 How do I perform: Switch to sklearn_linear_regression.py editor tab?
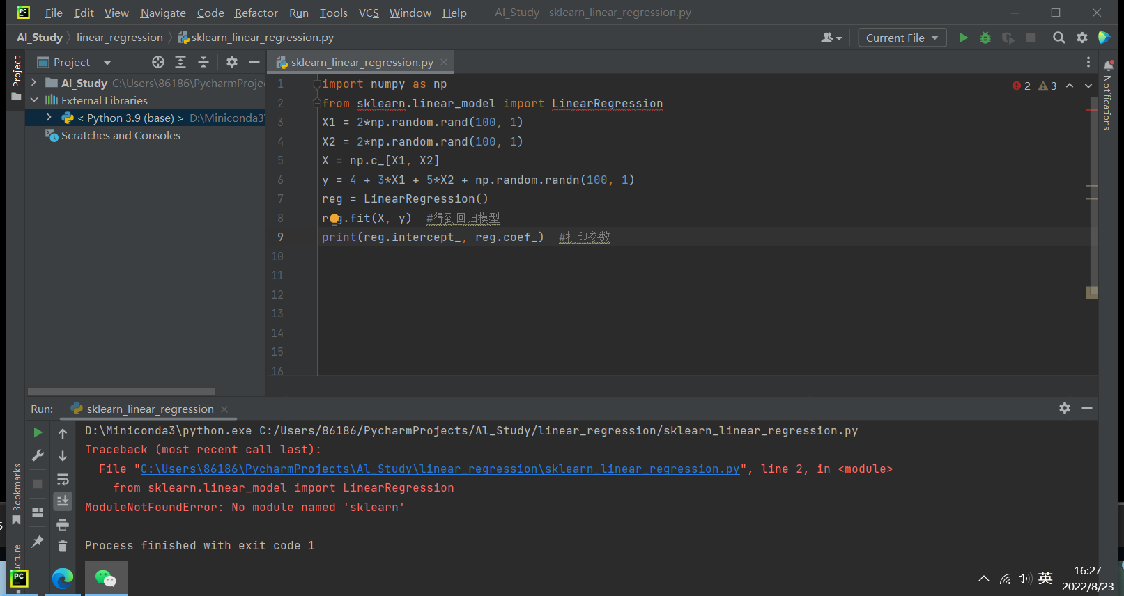pos(362,62)
